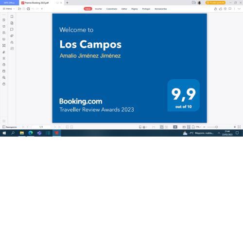Show hidden tray icons chevron
This screenshot has width=243, height=243.
point(219,133)
